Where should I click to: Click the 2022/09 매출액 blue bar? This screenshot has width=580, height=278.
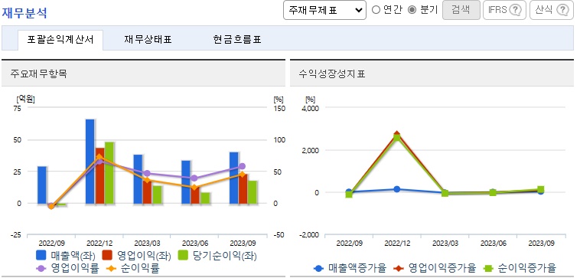coord(42,185)
